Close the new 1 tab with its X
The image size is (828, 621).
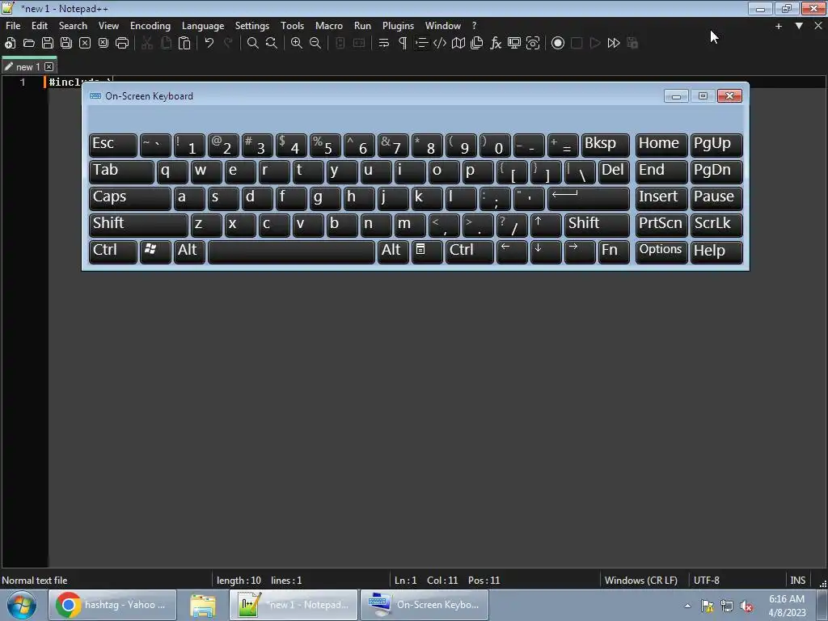[49, 66]
